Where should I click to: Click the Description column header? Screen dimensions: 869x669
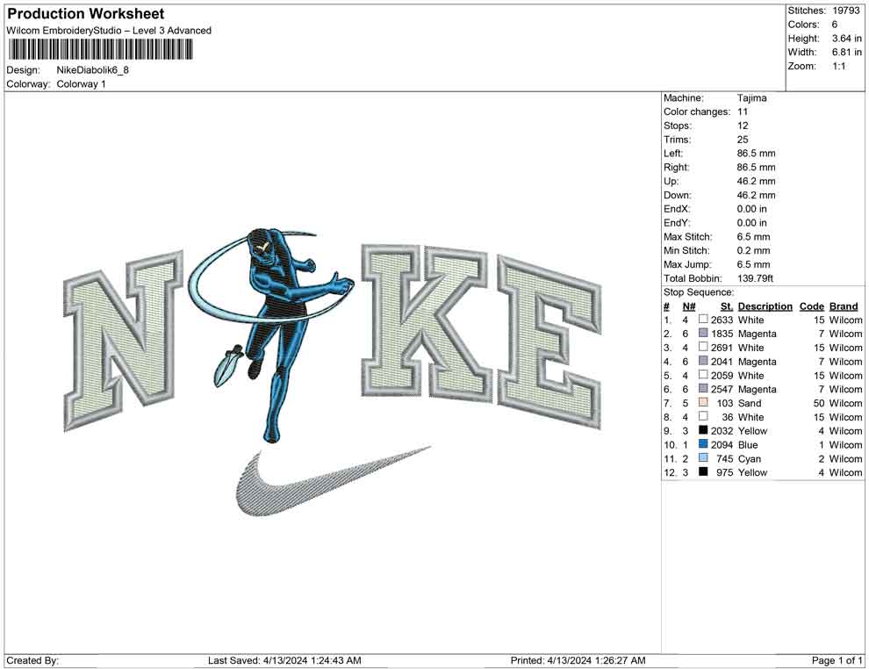765,306
